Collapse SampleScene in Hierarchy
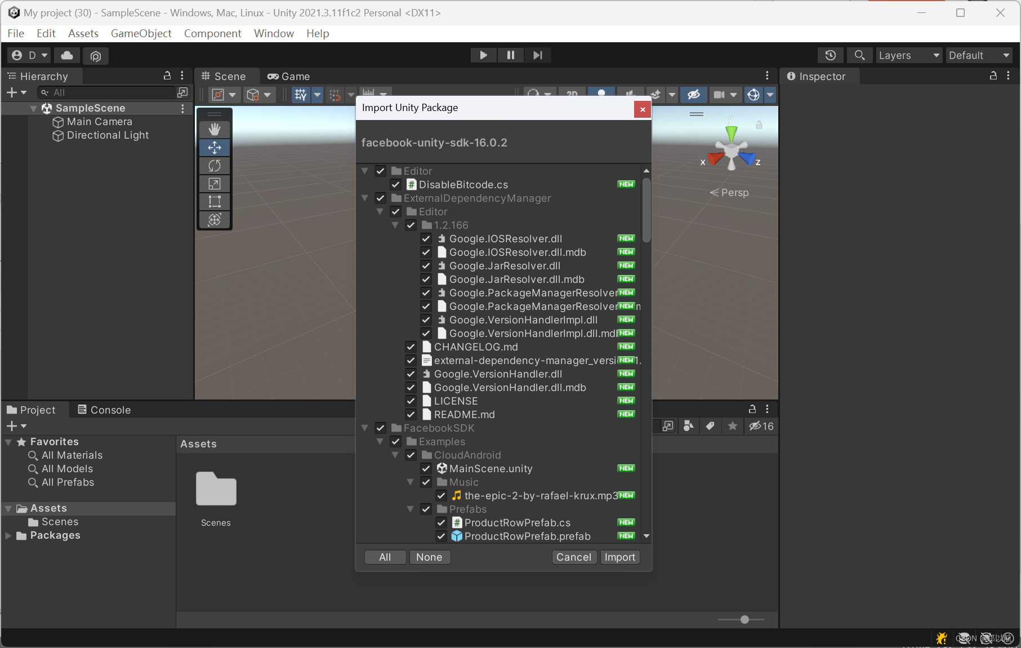This screenshot has width=1021, height=648. (34, 108)
